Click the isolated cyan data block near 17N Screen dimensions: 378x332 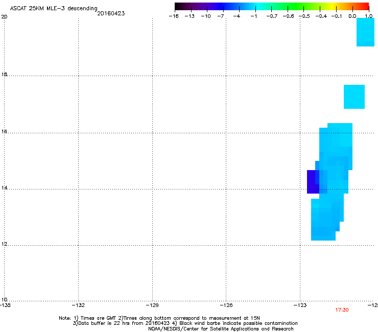[x=354, y=97]
